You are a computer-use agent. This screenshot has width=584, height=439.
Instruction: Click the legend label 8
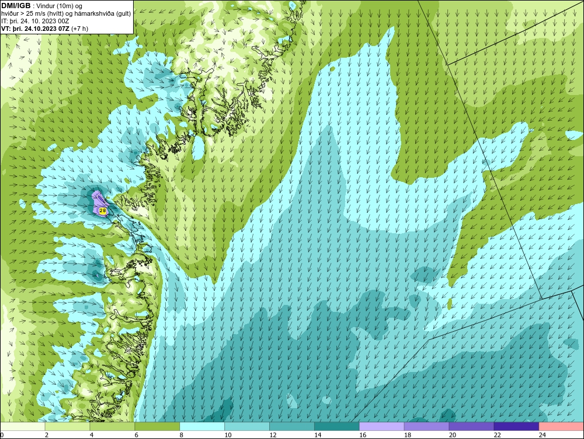182,435
